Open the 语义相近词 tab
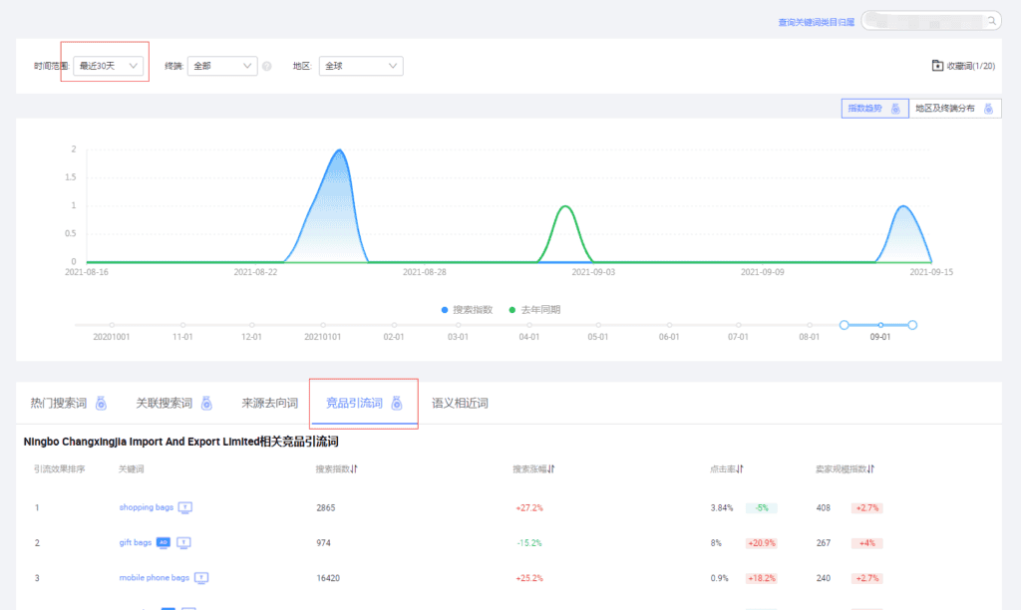 point(460,404)
